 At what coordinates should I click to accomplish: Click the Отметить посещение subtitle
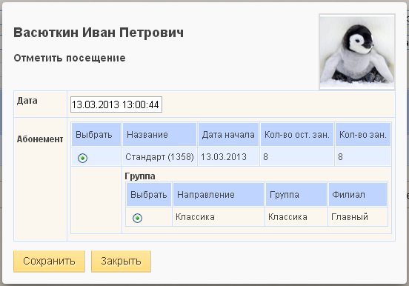(x=70, y=58)
